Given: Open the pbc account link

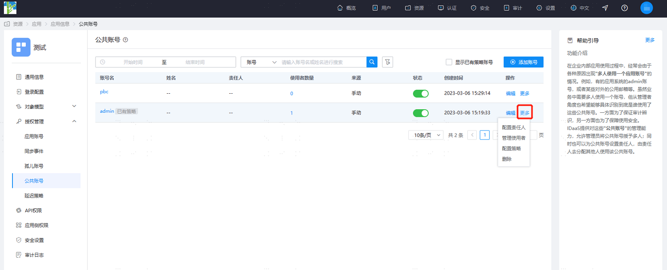Looking at the screenshot, I should 104,92.
